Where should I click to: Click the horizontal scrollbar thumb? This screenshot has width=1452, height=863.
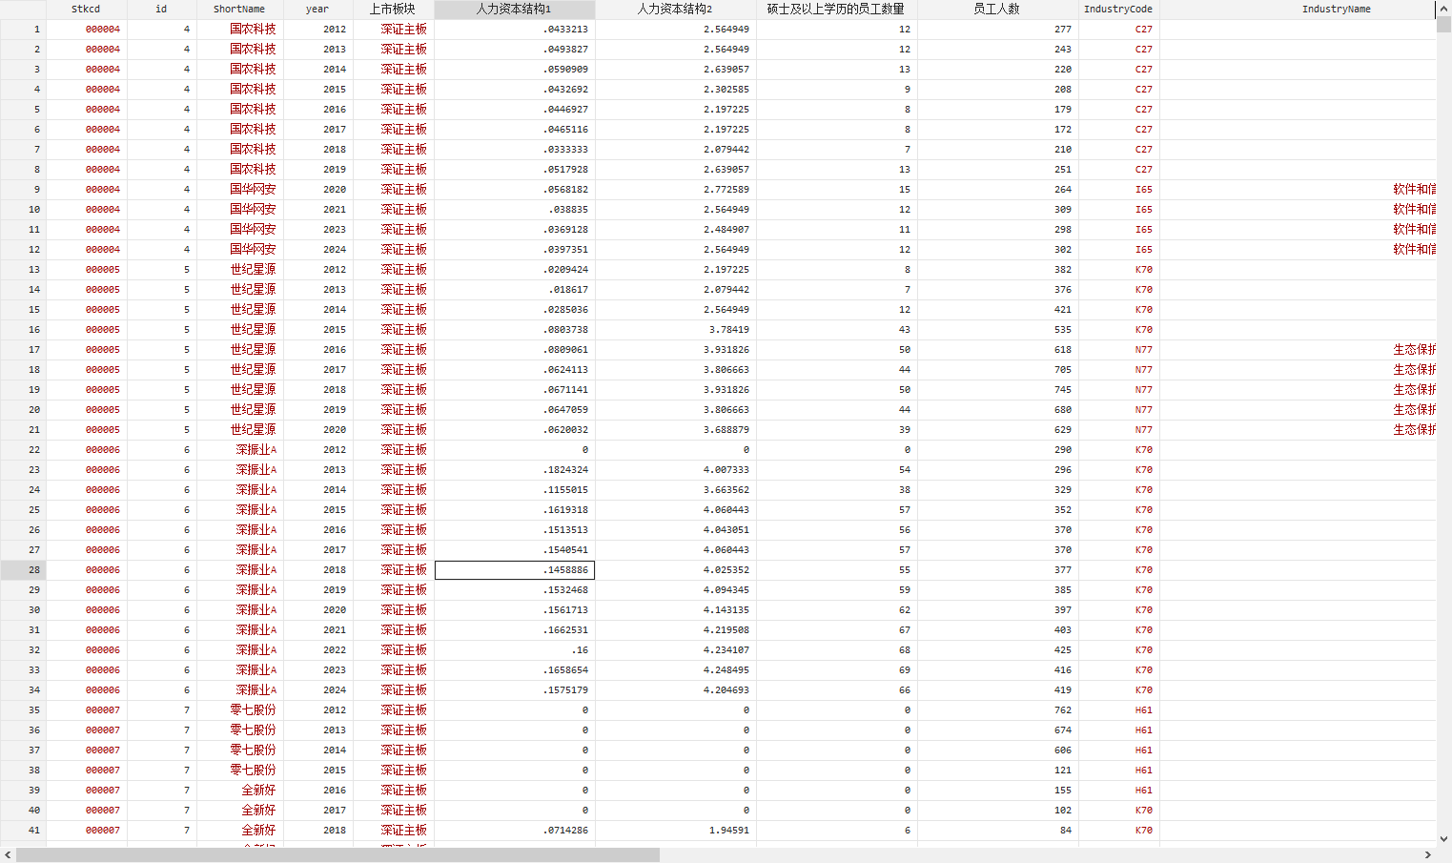pos(337,855)
